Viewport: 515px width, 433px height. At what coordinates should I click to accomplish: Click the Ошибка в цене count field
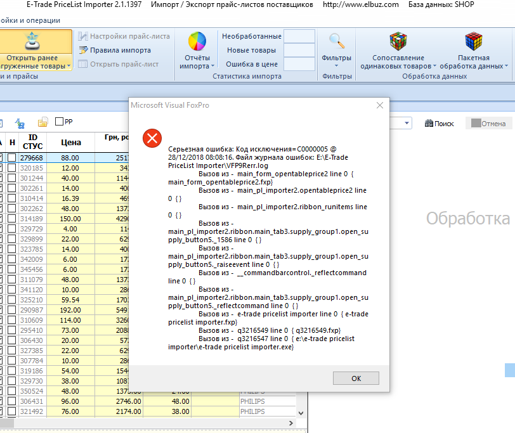point(299,64)
